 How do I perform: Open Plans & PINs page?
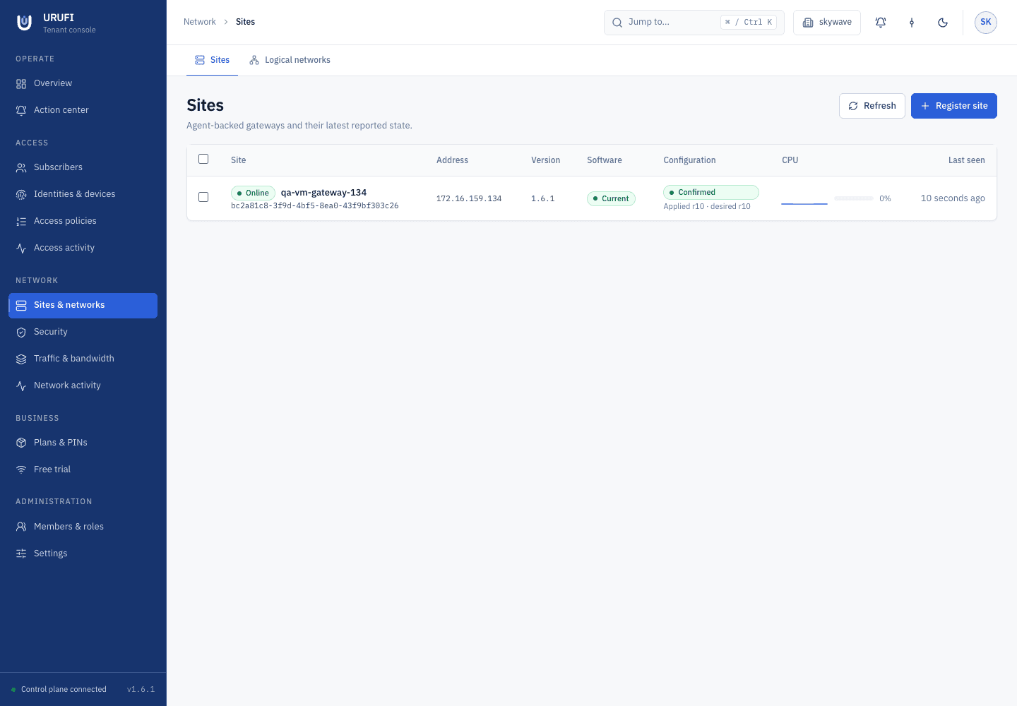83,443
